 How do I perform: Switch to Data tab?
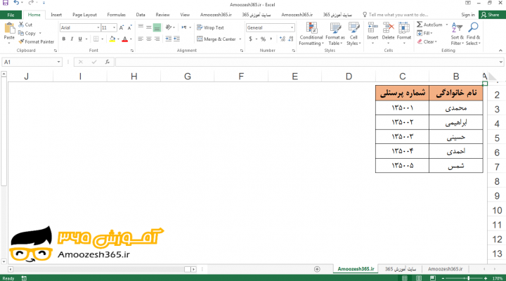(141, 15)
